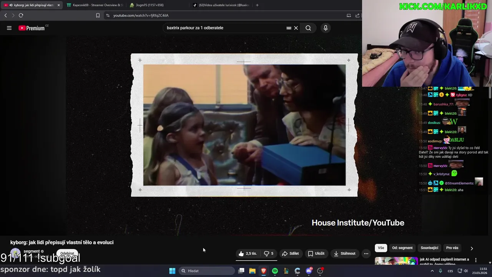Open the on-screen keyboard in search box

tap(289, 28)
